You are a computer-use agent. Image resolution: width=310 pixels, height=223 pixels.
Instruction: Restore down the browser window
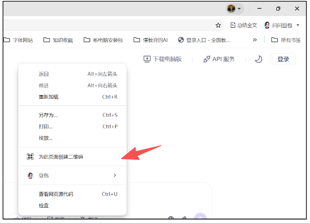pyautogui.click(x=278, y=9)
